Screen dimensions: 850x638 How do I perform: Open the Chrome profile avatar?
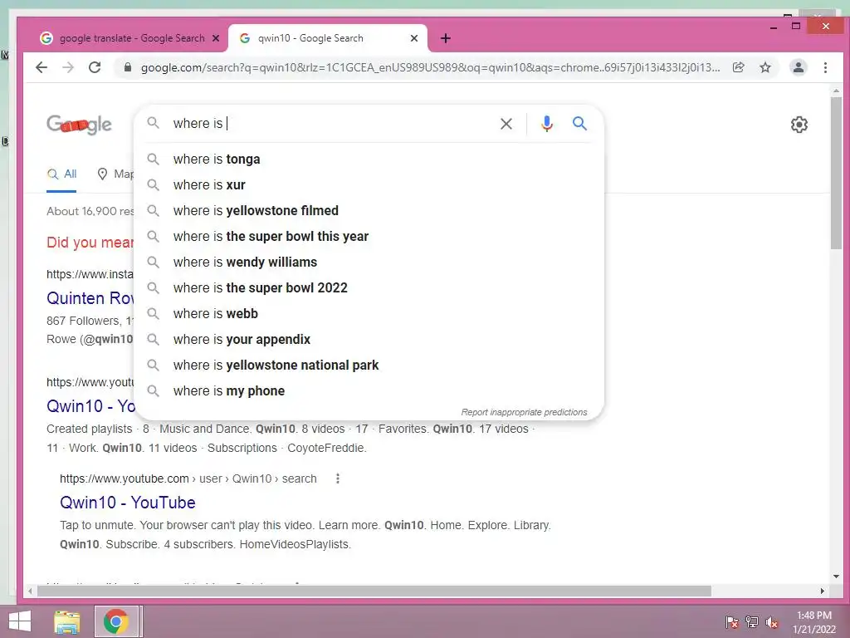coord(799,67)
